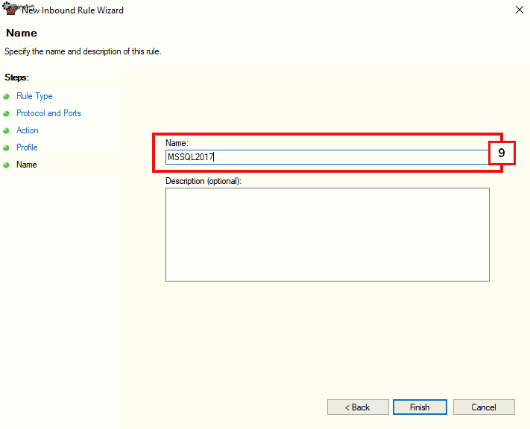Click green bullet beside Rule Type
The height and width of the screenshot is (429, 530).
tap(6, 97)
